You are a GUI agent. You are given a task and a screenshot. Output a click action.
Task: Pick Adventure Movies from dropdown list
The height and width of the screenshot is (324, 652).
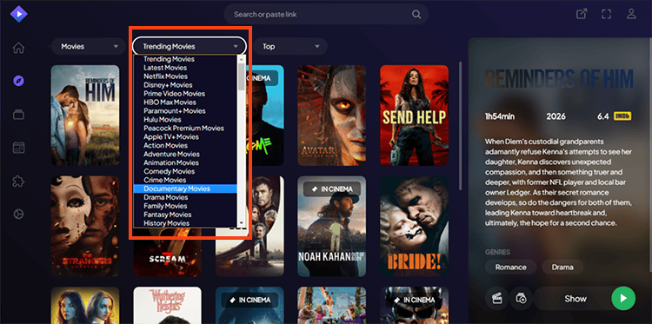click(185, 154)
